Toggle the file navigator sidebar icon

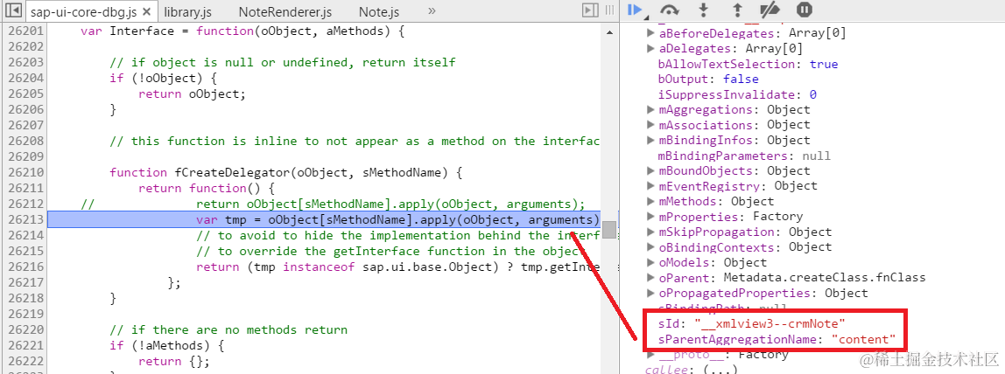click(14, 10)
